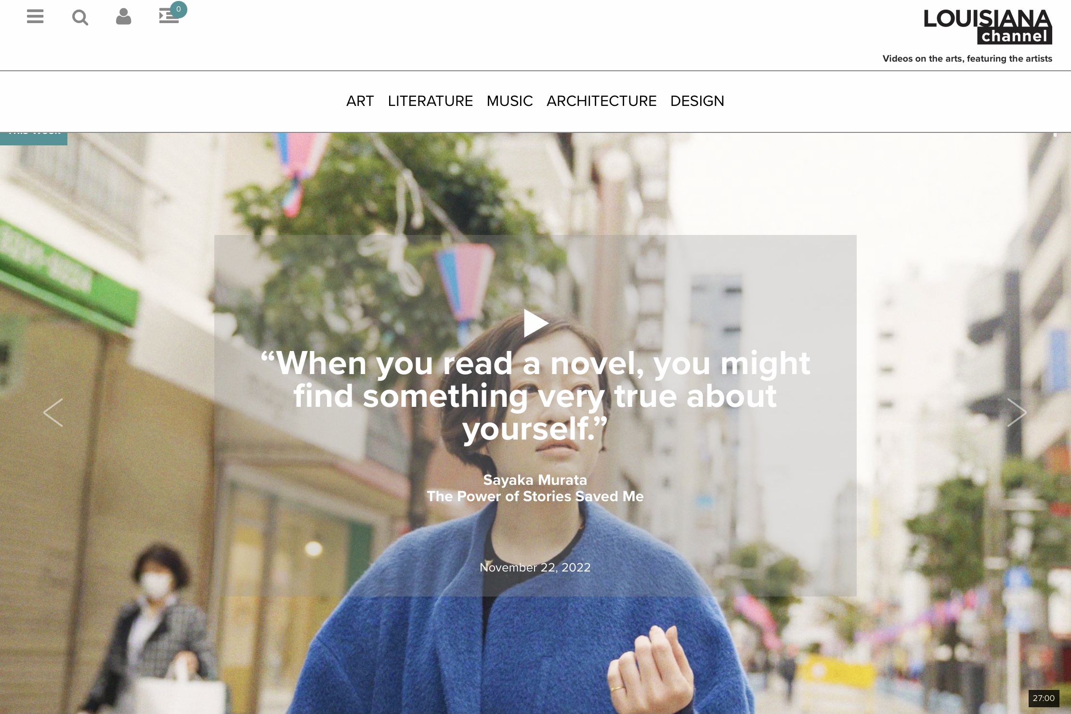This screenshot has width=1071, height=714.
Task: Open the DESIGN category
Action: (x=697, y=101)
